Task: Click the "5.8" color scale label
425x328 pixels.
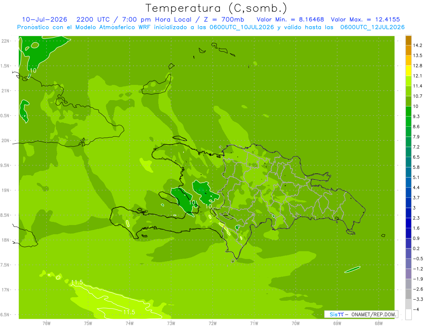Action: point(416,167)
